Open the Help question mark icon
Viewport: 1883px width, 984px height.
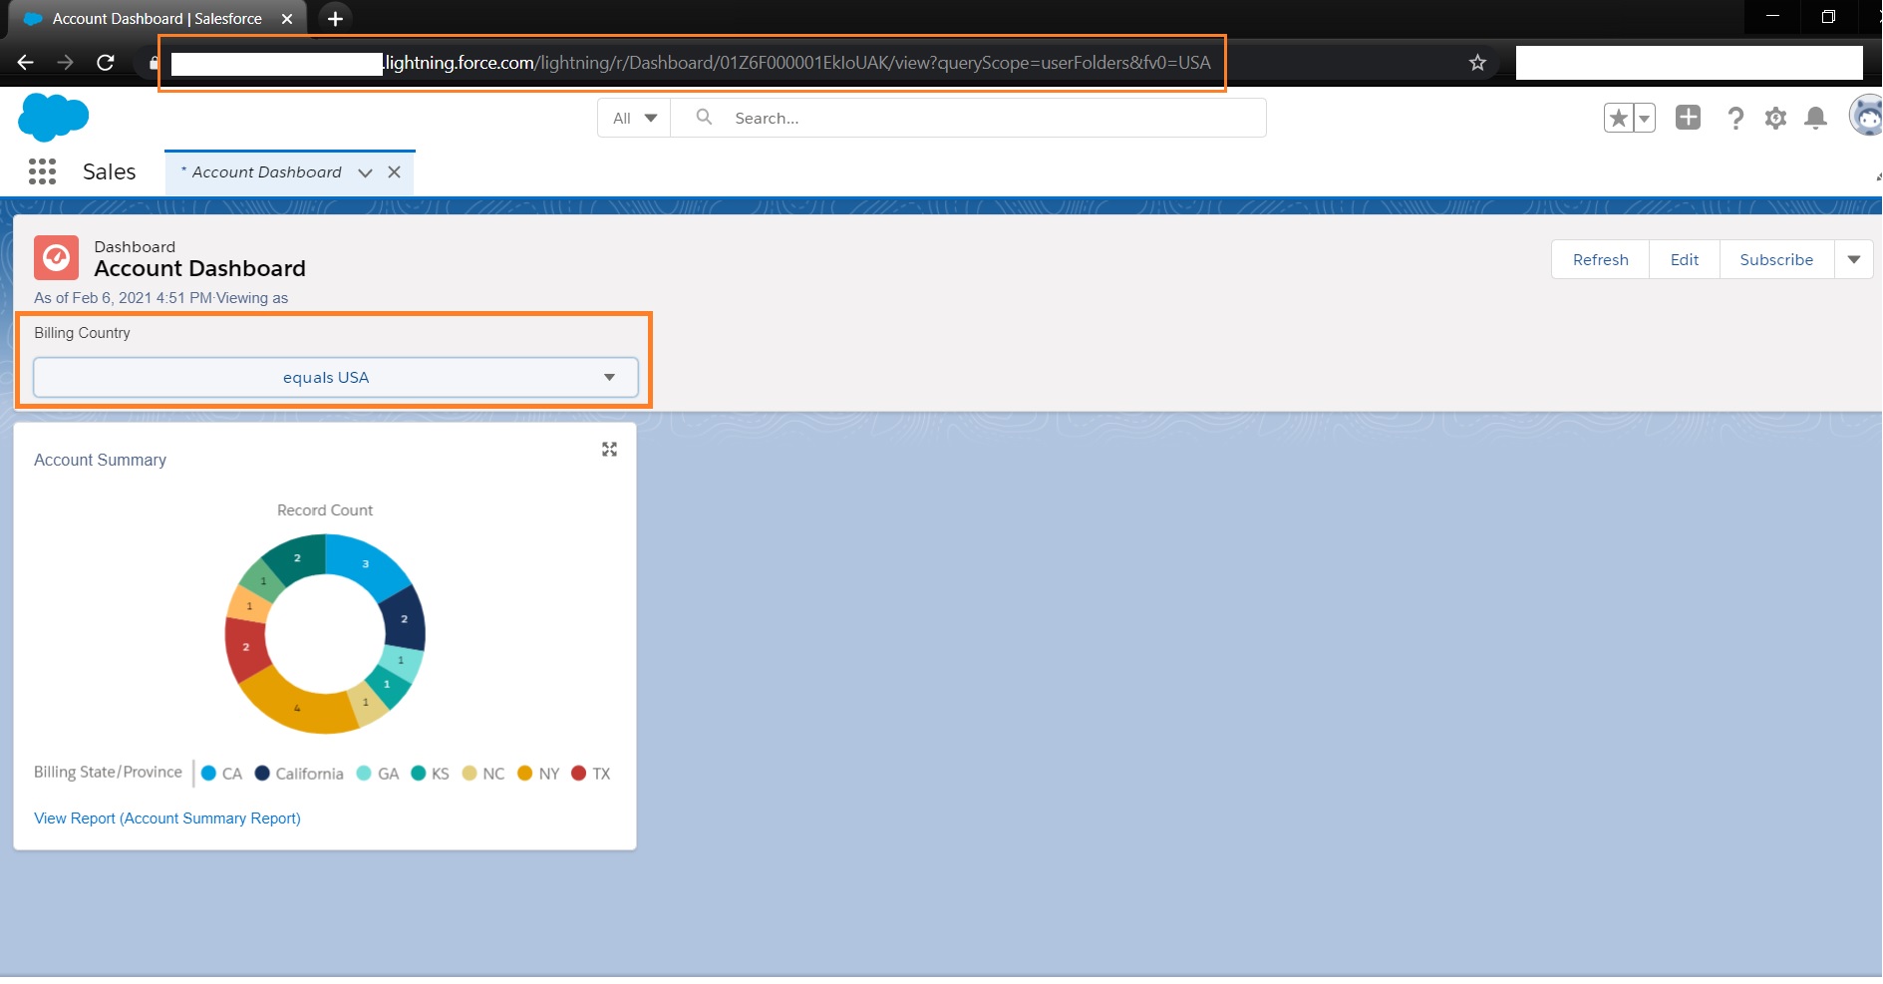pyautogui.click(x=1735, y=118)
